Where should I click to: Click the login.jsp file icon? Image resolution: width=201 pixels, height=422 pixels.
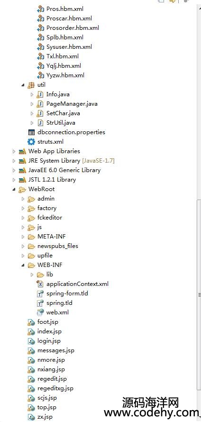[31, 341]
